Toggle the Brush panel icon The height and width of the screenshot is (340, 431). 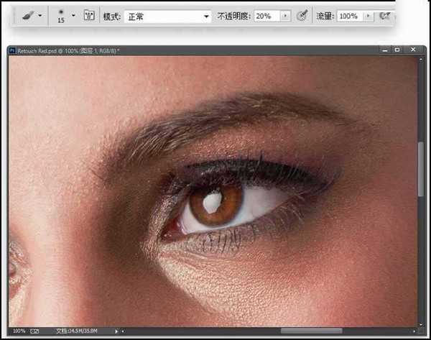pyautogui.click(x=89, y=15)
